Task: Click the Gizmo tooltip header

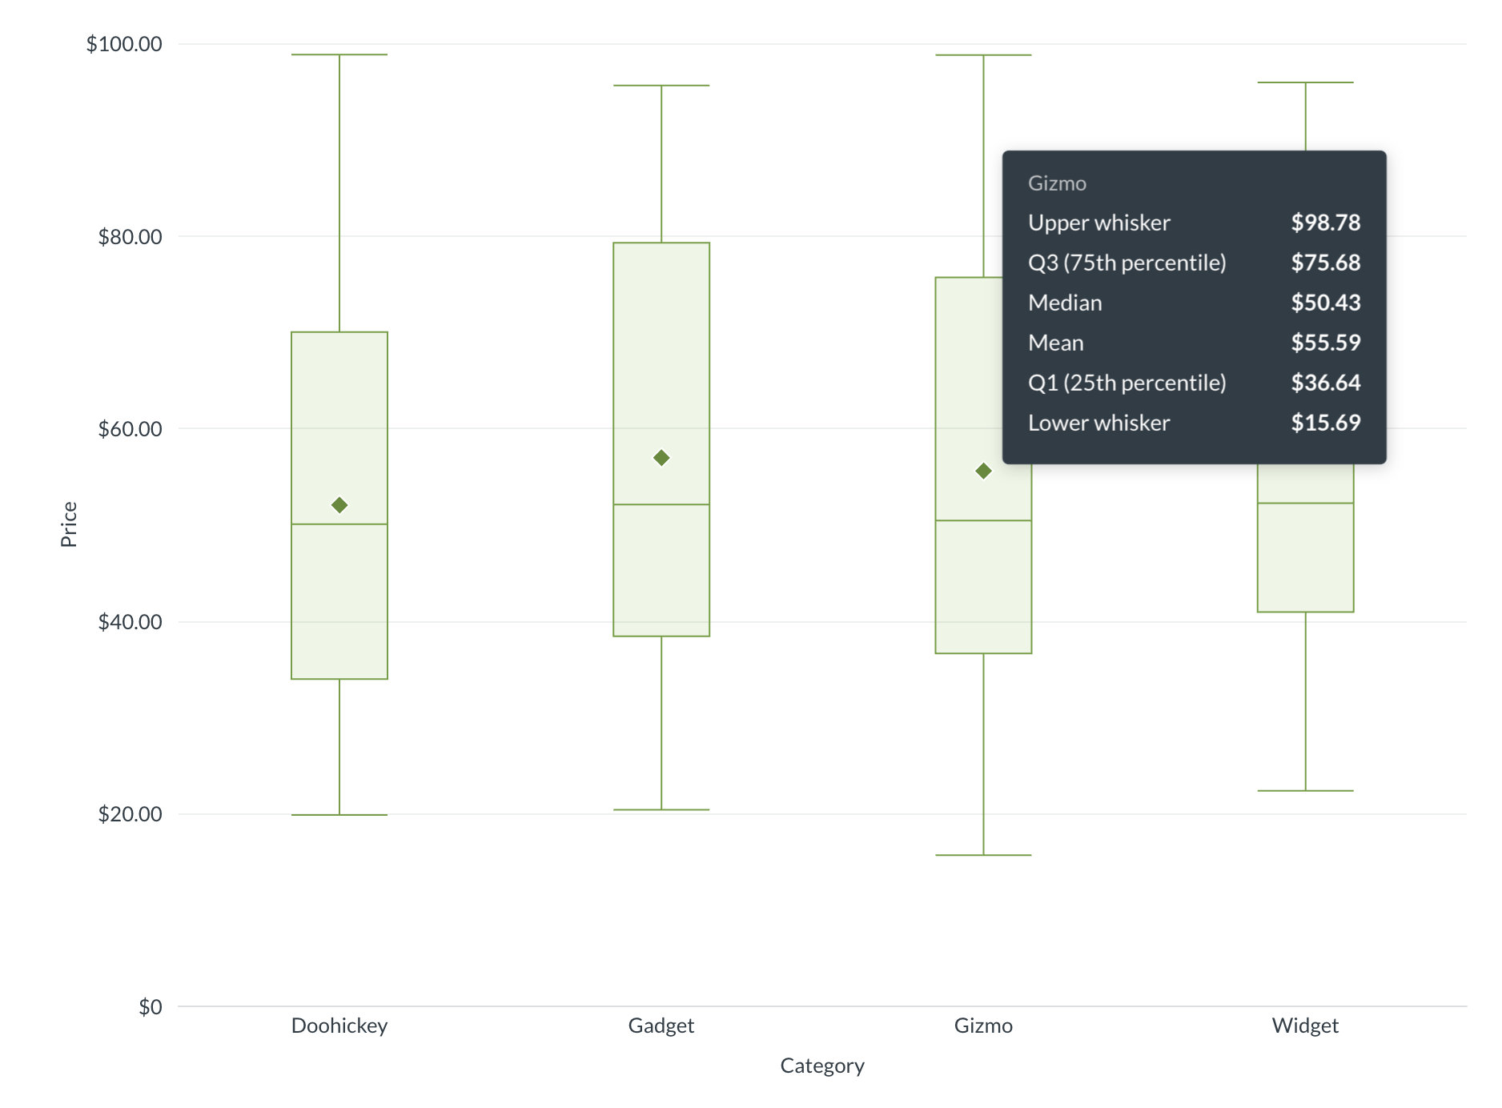Action: (1057, 183)
